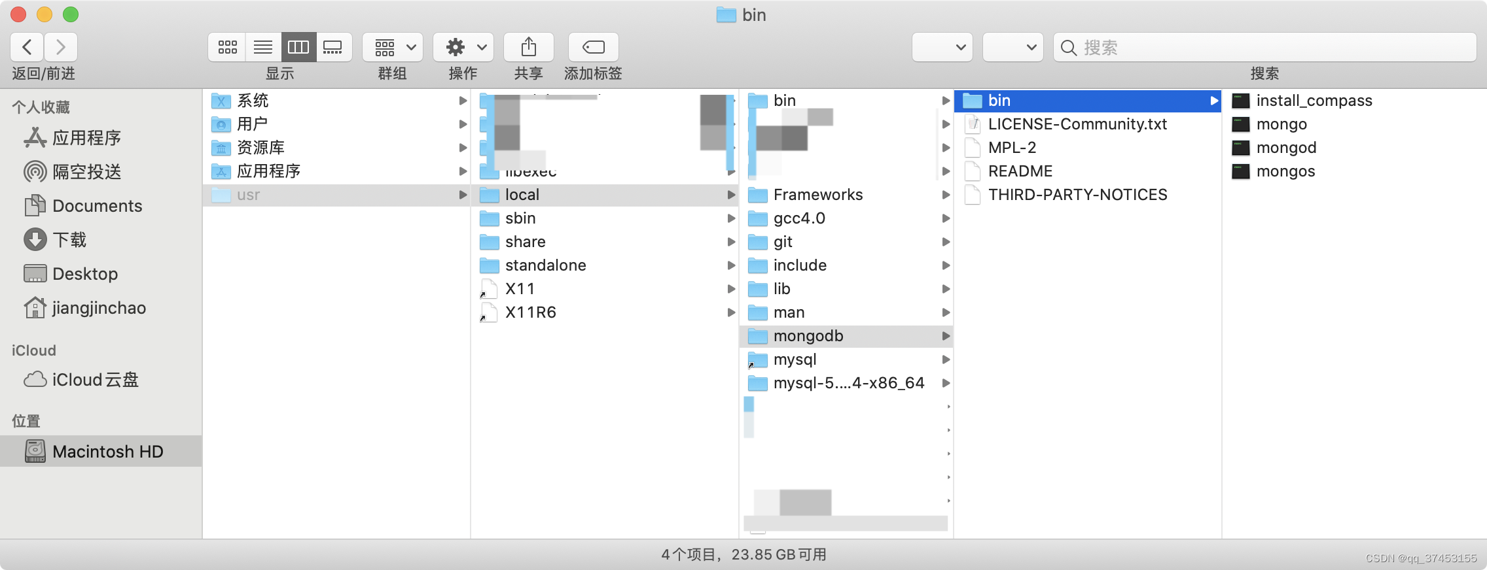The image size is (1487, 570).
Task: Select the install_compass executable
Action: (1355, 101)
